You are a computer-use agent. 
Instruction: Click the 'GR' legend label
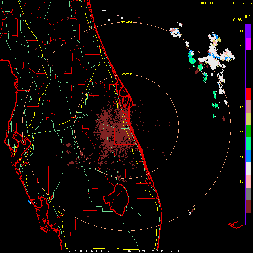click(241, 107)
